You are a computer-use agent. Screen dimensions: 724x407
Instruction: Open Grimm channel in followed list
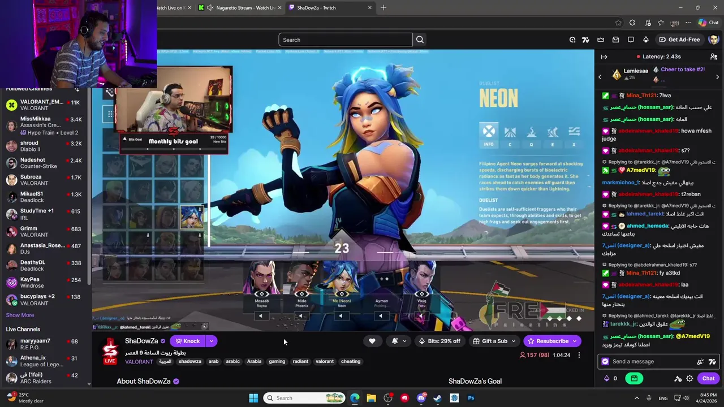pyautogui.click(x=44, y=231)
